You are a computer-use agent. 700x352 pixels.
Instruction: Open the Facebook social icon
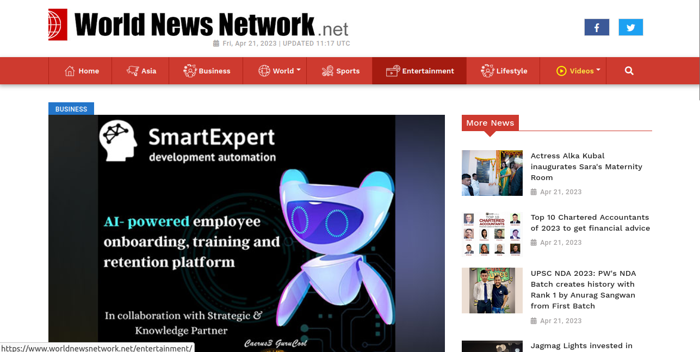pyautogui.click(x=597, y=27)
